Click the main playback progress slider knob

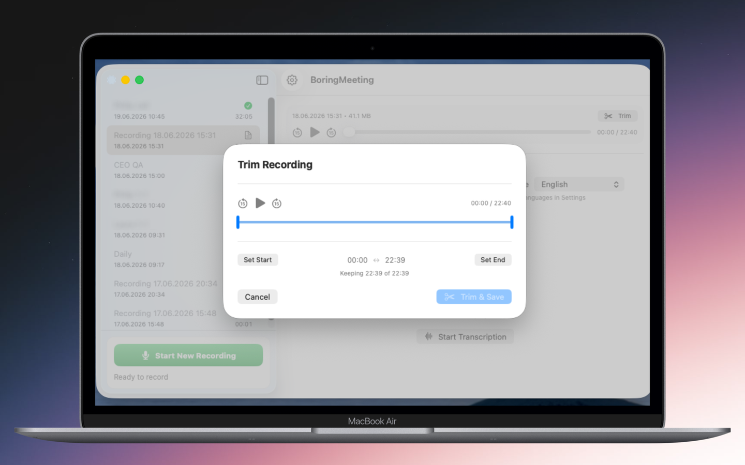pos(349,132)
